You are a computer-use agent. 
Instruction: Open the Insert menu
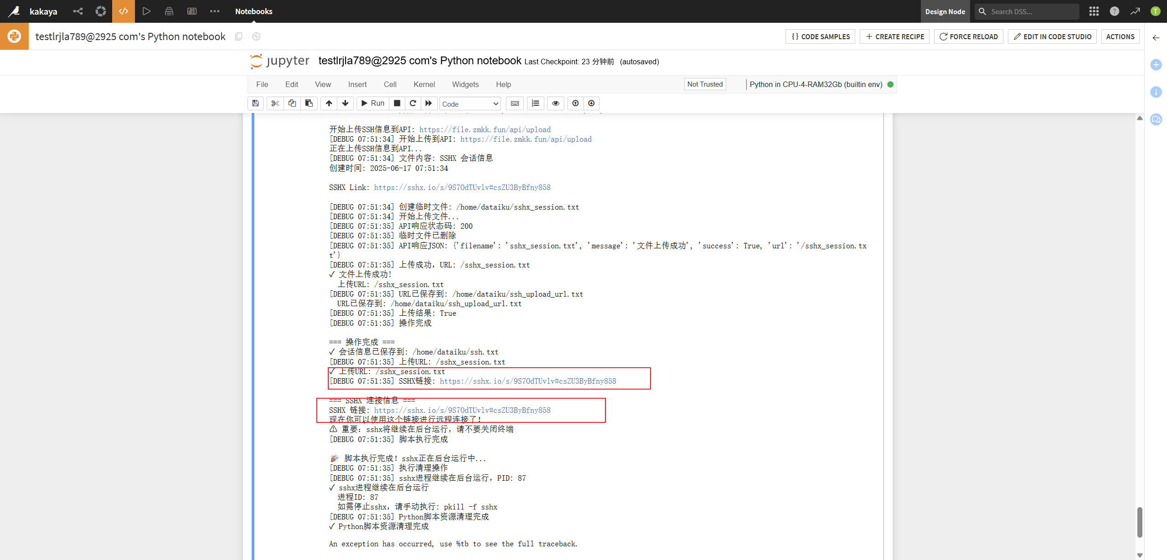tap(357, 84)
